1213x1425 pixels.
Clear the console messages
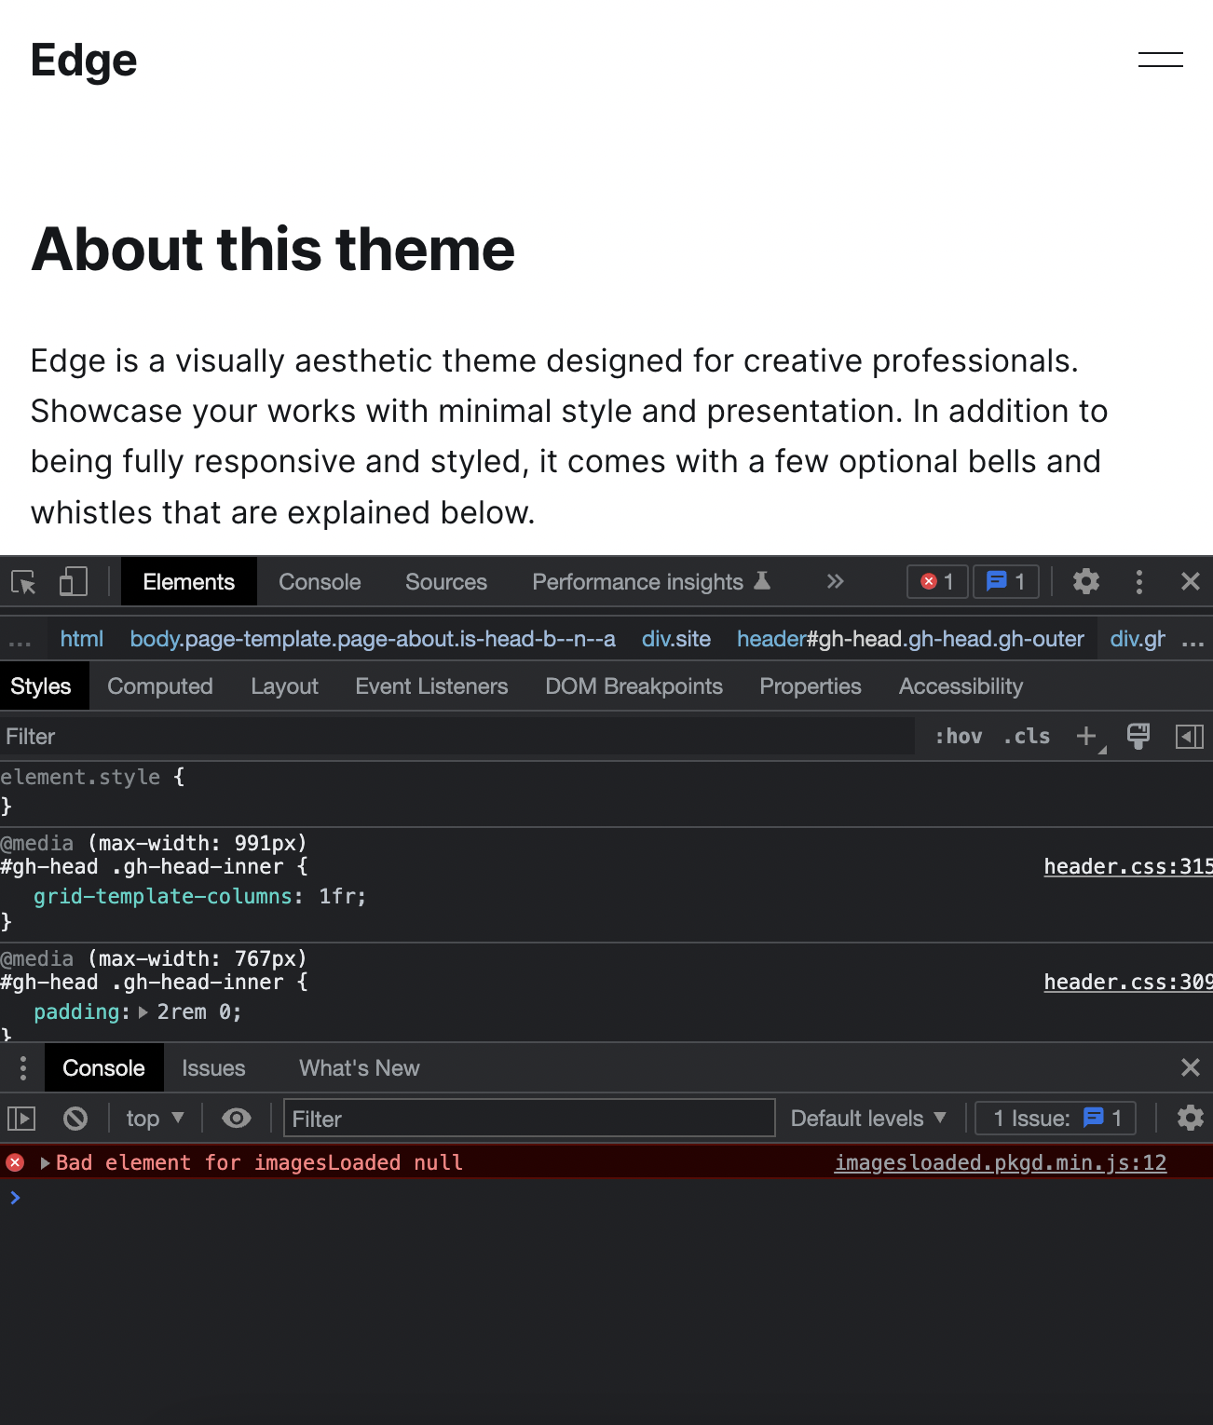pos(75,1118)
